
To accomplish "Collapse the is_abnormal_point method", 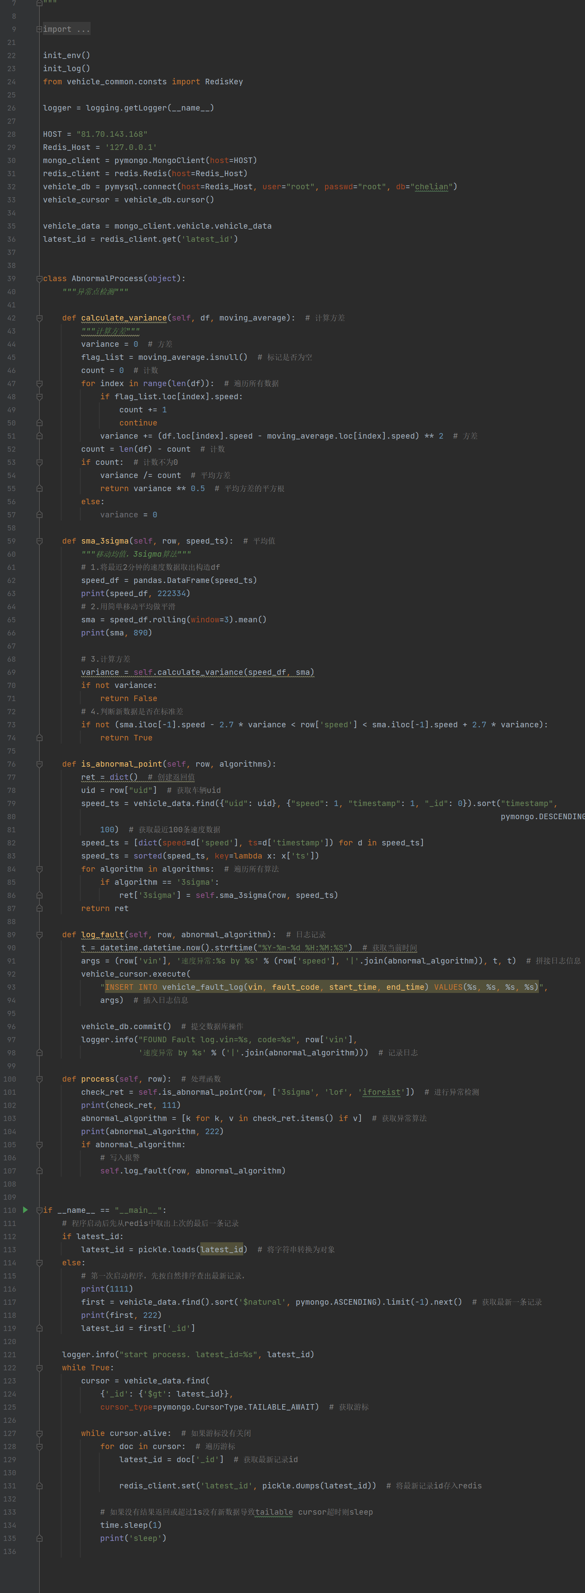I will point(39,764).
